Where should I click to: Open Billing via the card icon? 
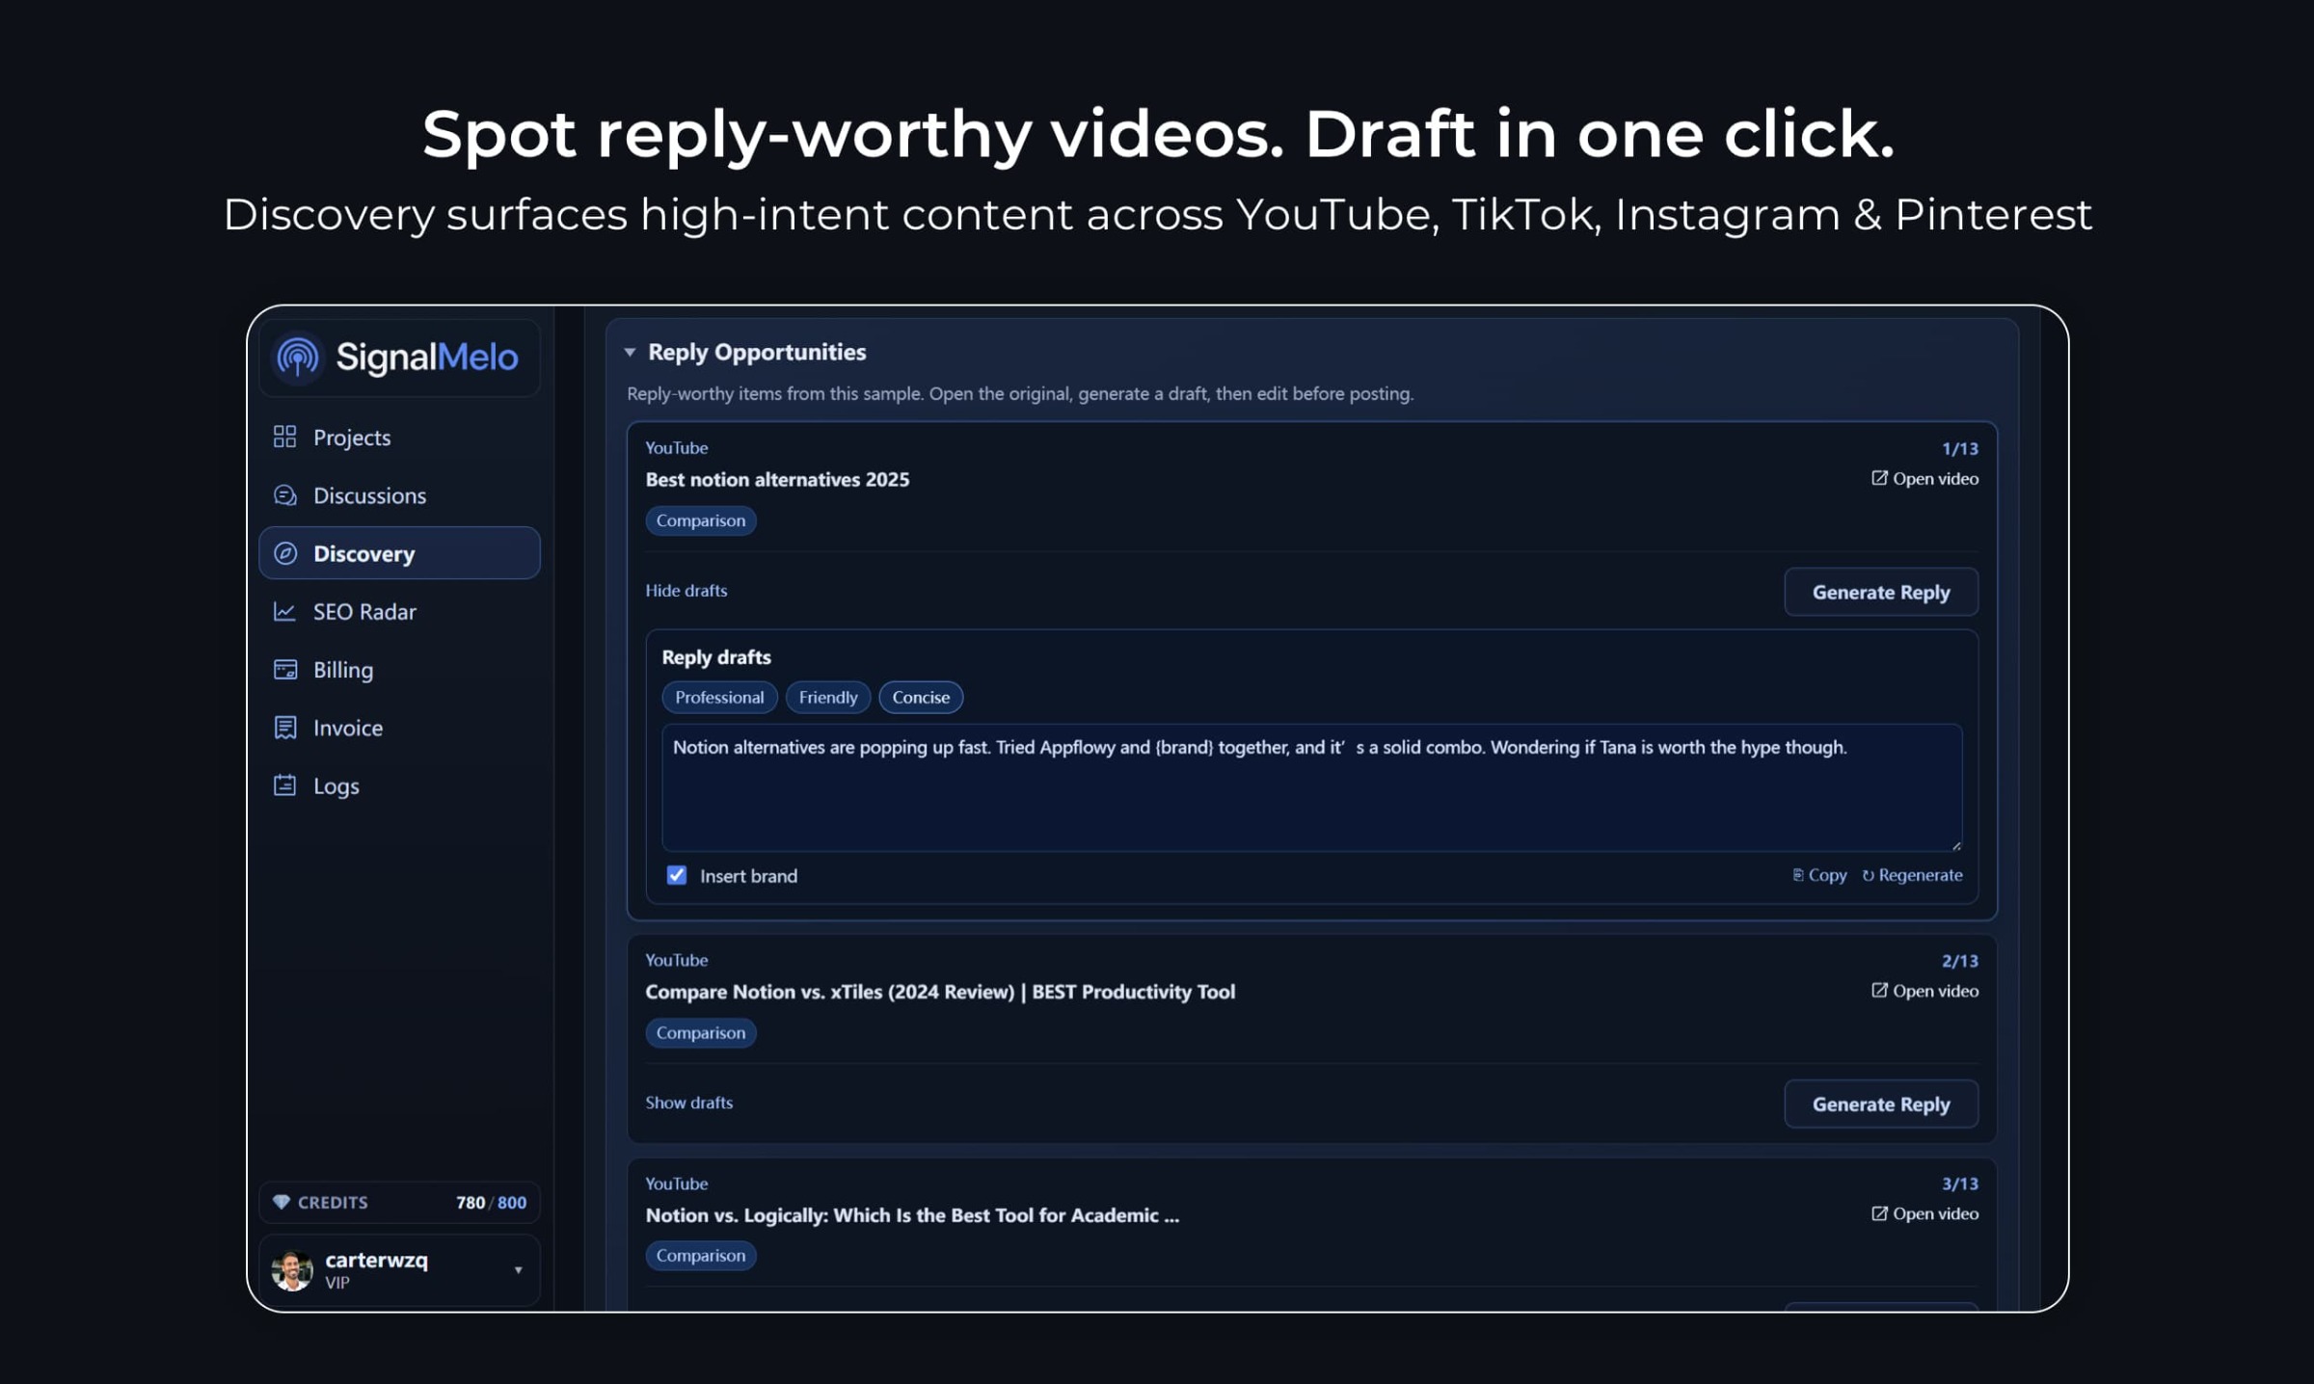pos(284,669)
